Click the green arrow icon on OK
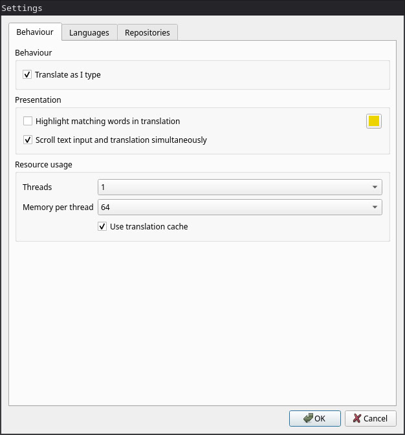405x435 pixels. coord(308,418)
